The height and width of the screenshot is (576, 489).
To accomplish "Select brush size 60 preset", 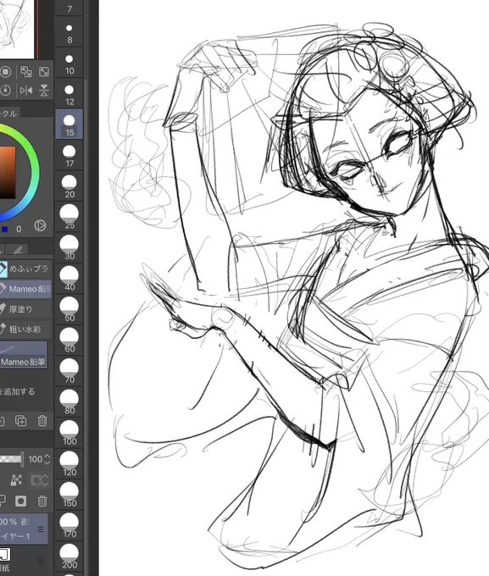I will pyautogui.click(x=69, y=341).
